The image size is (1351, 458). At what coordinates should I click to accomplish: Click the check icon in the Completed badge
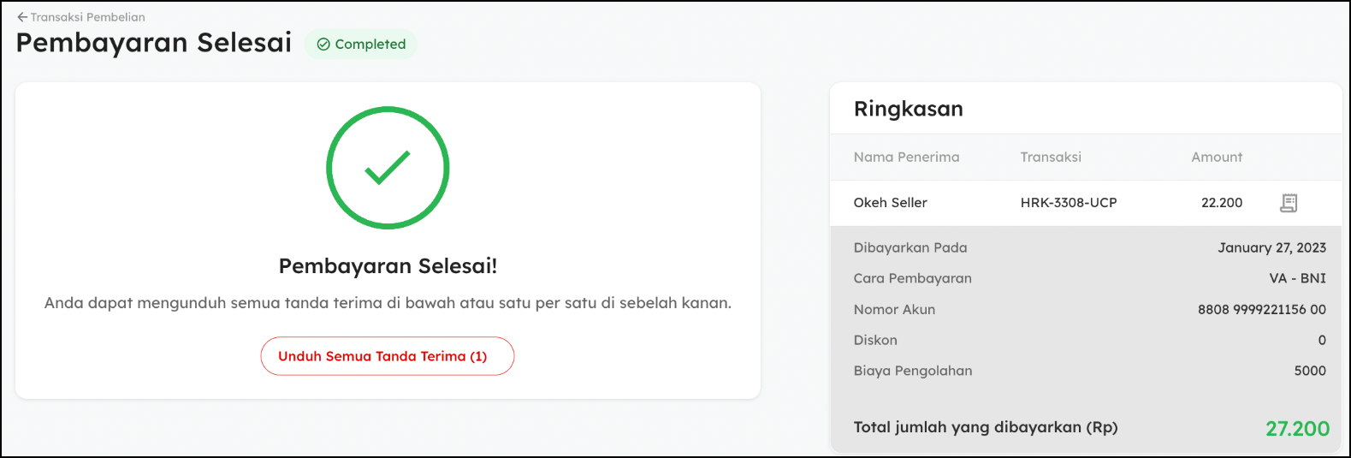coord(323,45)
